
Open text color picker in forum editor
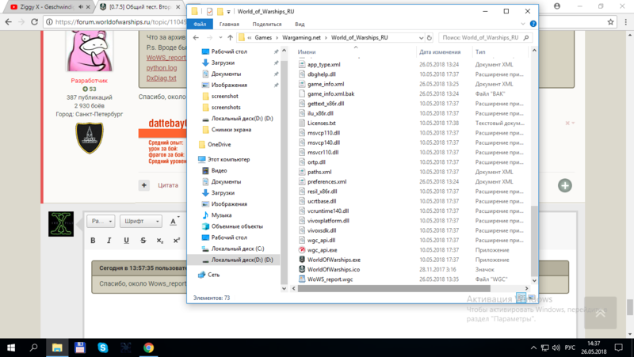174,222
